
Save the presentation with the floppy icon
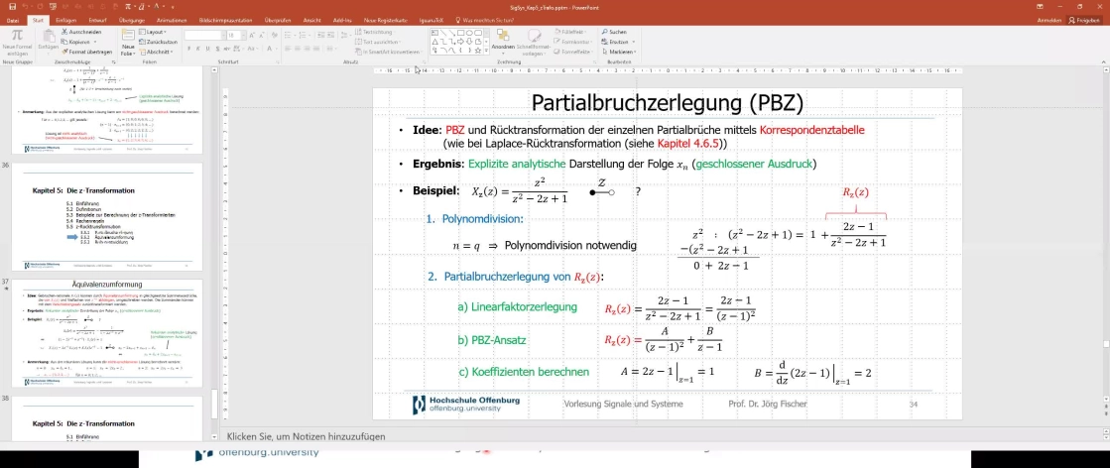coord(12,6)
